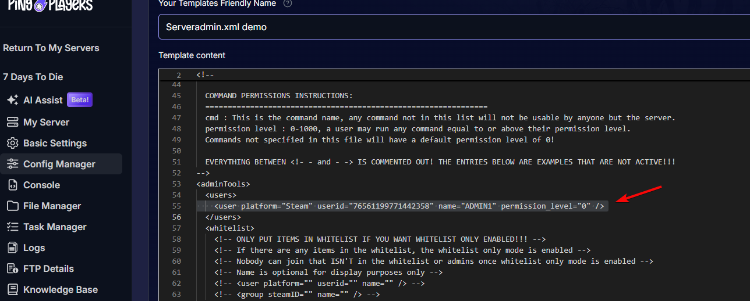Click the My Server rack icon
Viewport: 750px width, 301px height.
[12, 122]
